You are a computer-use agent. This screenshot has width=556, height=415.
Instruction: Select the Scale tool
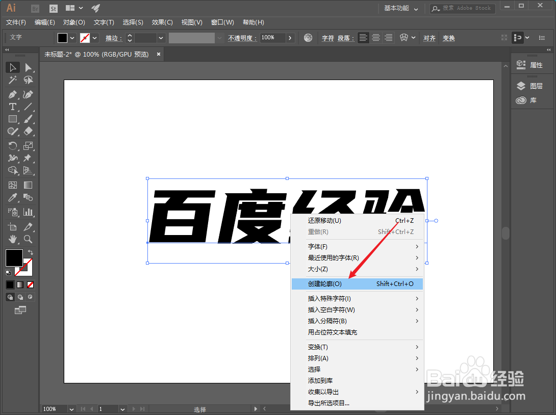(x=28, y=146)
